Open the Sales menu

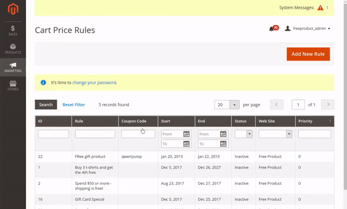[x=13, y=31]
